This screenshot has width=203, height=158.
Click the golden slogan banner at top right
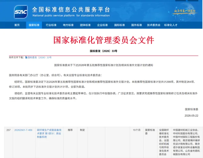185,11
